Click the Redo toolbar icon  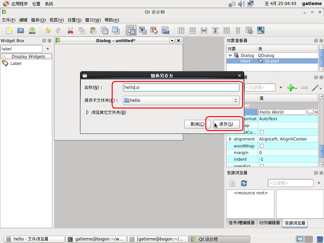tap(59, 30)
